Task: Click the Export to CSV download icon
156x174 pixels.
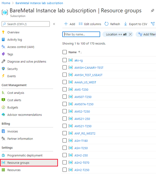Action: pyautogui.click(x=126, y=24)
